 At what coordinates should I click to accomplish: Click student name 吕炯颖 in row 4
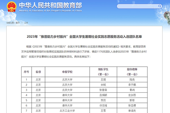point(103,95)
